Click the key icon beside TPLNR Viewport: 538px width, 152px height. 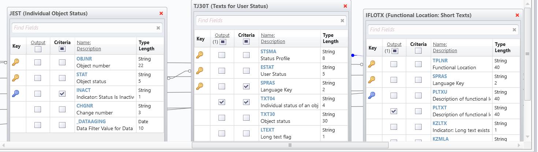coord(371,64)
